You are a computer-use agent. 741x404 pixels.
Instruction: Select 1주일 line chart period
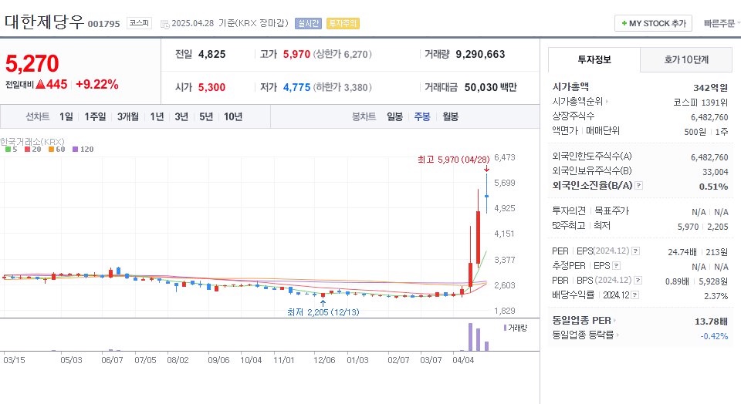[95, 116]
